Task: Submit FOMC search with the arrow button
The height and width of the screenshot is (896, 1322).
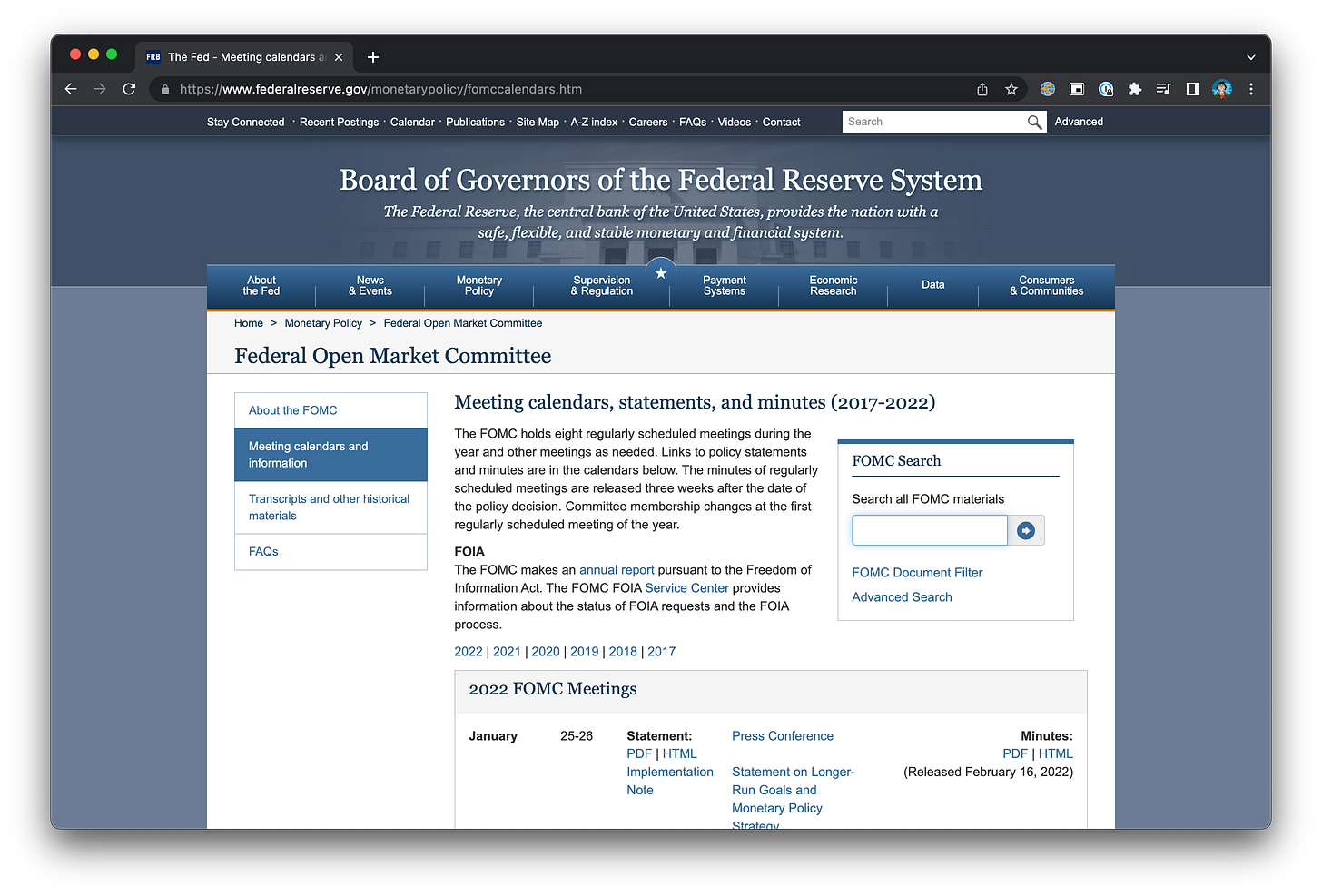Action: [1026, 530]
